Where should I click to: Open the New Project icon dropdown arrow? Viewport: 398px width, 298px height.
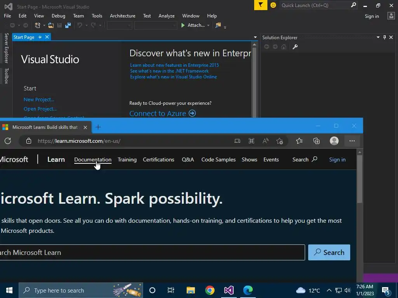click(x=44, y=25)
